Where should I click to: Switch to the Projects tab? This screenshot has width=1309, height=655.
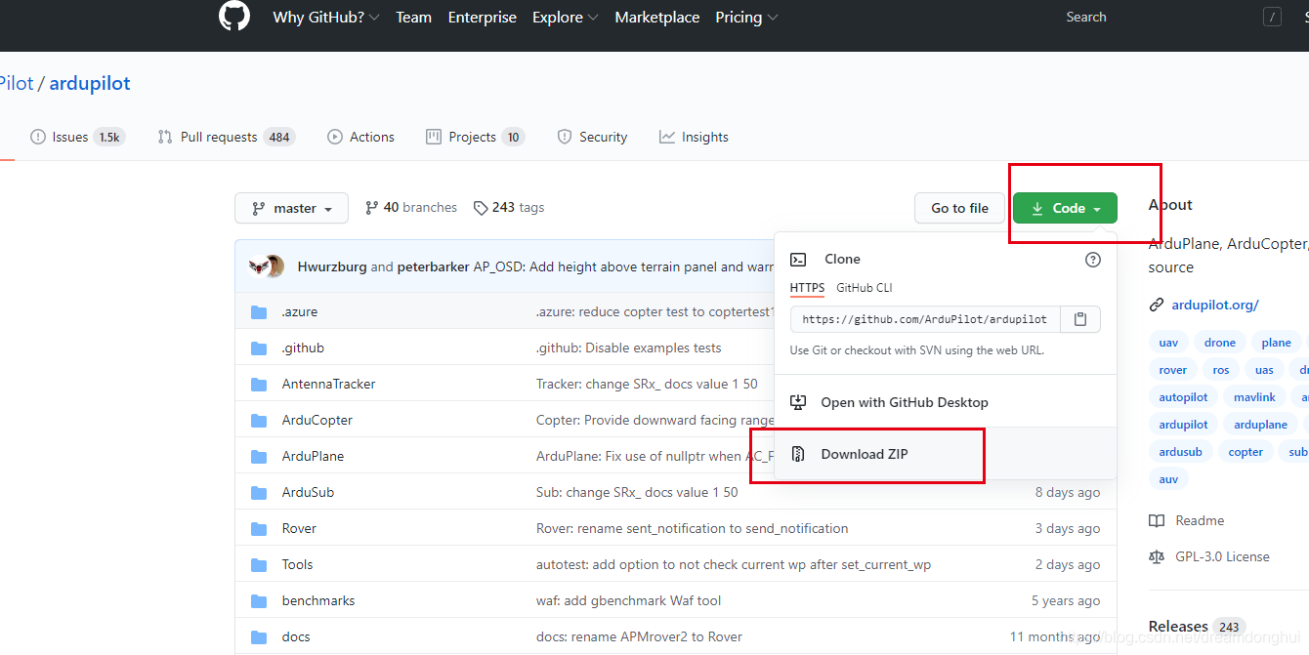[x=476, y=138]
